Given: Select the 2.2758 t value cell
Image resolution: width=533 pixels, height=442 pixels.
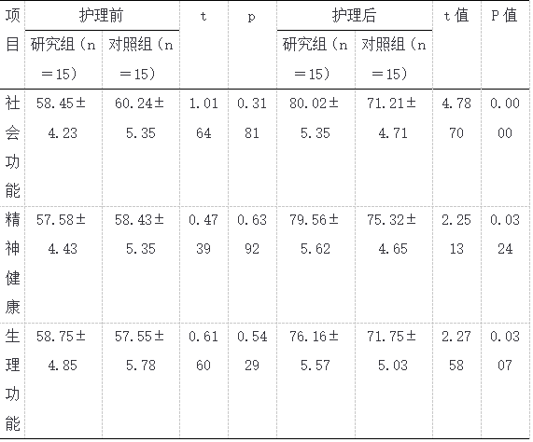Looking at the screenshot, I should pos(456,380).
